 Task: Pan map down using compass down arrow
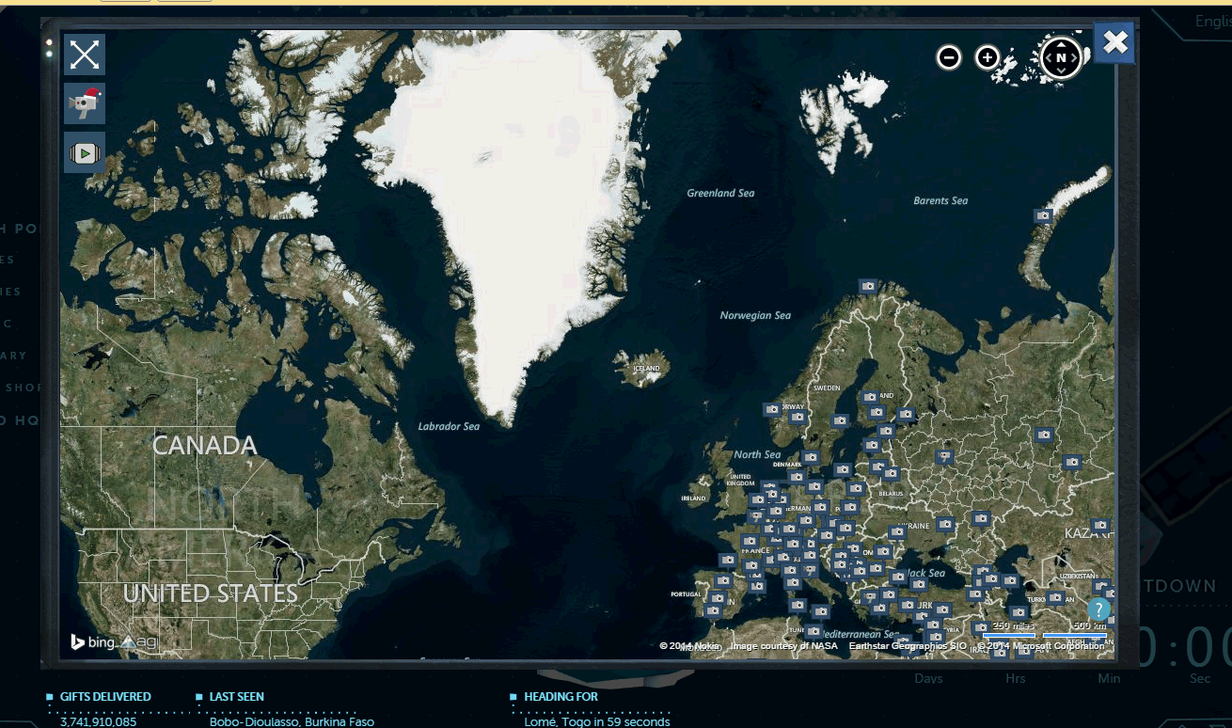point(1062,72)
